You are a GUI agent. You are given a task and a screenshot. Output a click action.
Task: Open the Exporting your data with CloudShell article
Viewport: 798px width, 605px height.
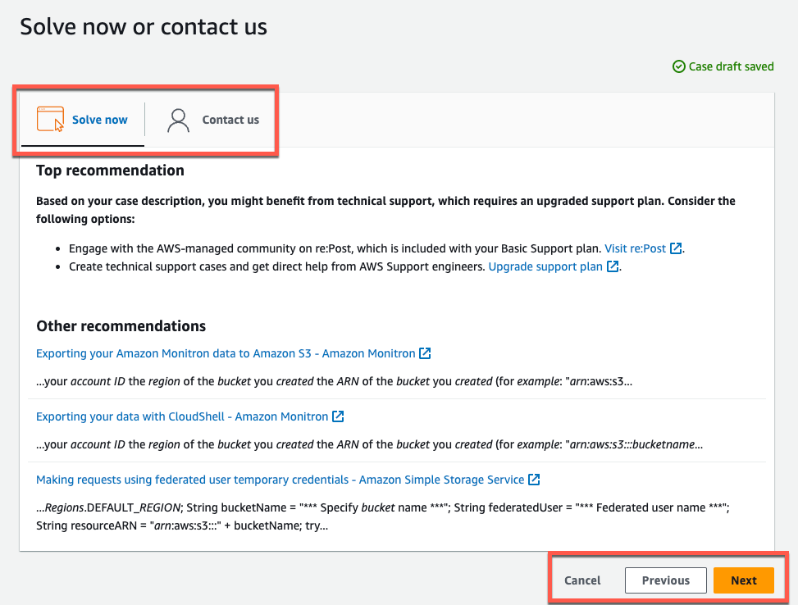pyautogui.click(x=180, y=416)
